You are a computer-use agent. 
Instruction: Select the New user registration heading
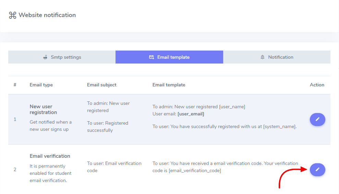tap(43, 109)
